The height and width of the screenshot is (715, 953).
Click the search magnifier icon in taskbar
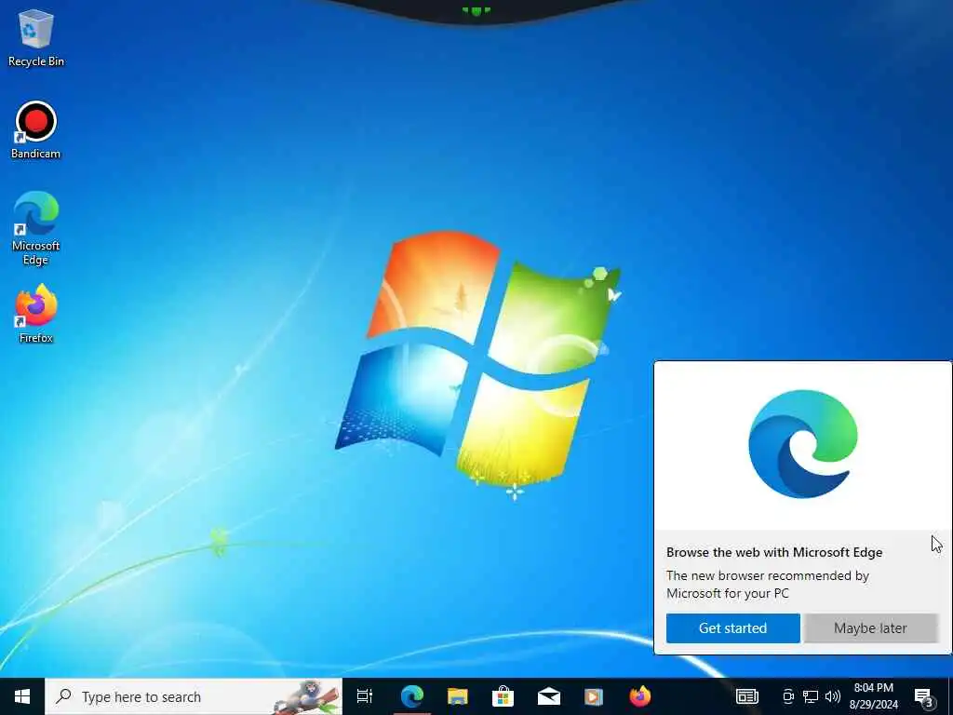(x=63, y=696)
